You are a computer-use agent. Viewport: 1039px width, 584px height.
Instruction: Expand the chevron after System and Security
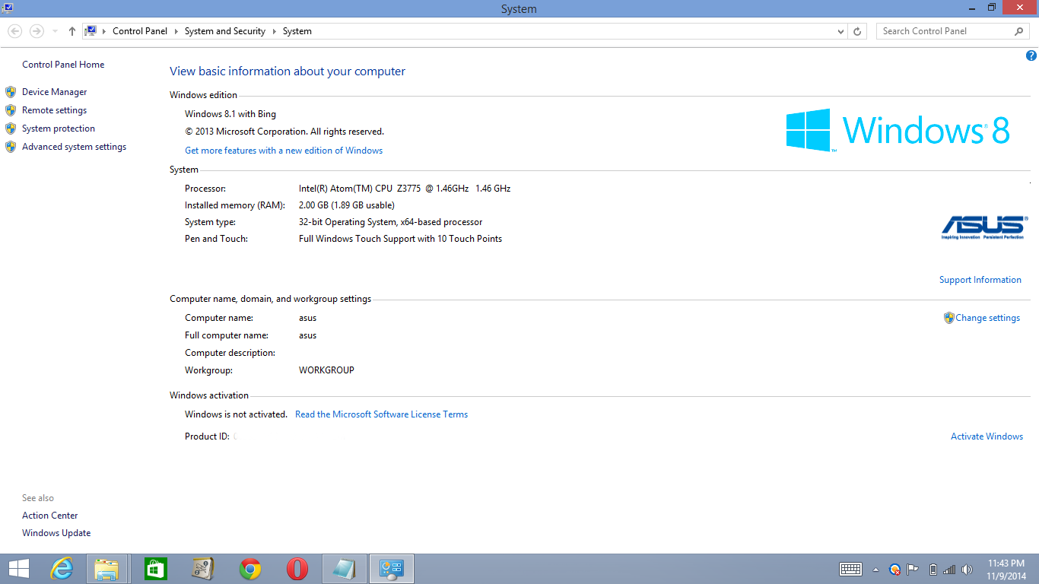pos(274,31)
